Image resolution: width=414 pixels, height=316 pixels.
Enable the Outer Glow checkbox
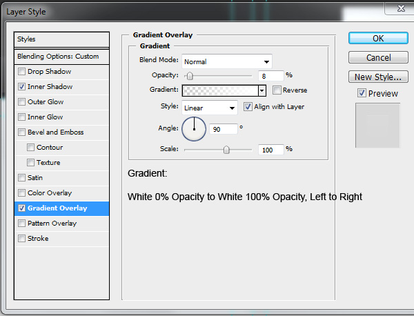coord(21,102)
